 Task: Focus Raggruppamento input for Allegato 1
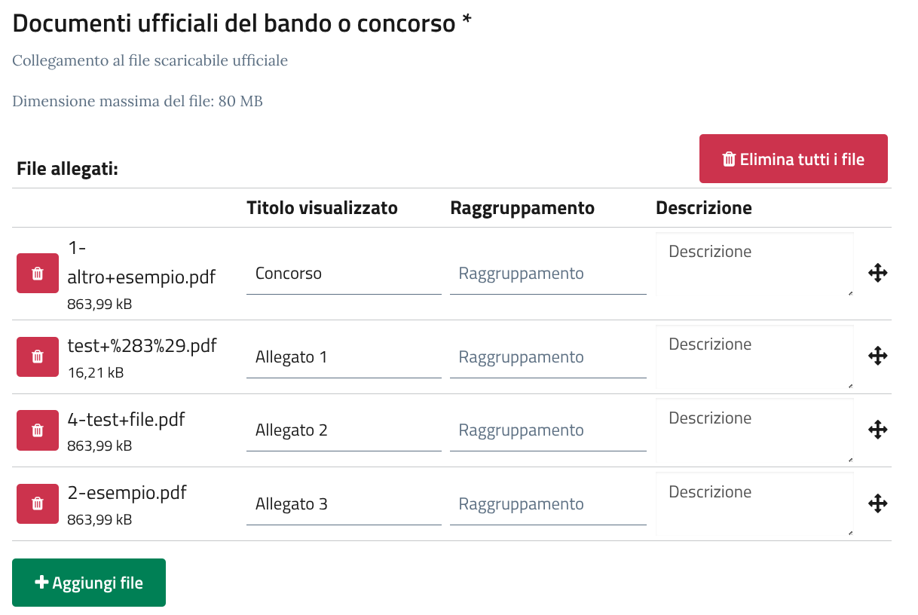[548, 357]
